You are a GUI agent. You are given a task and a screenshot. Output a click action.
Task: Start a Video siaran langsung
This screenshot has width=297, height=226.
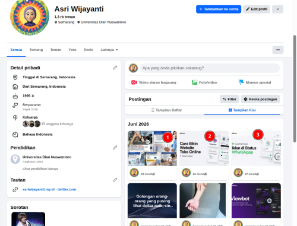pyautogui.click(x=154, y=82)
